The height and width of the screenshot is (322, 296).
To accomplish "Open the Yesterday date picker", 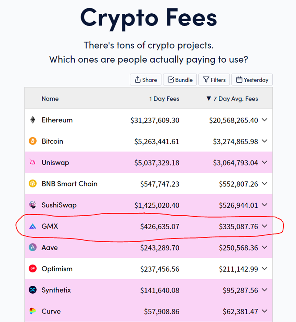I will [252, 80].
